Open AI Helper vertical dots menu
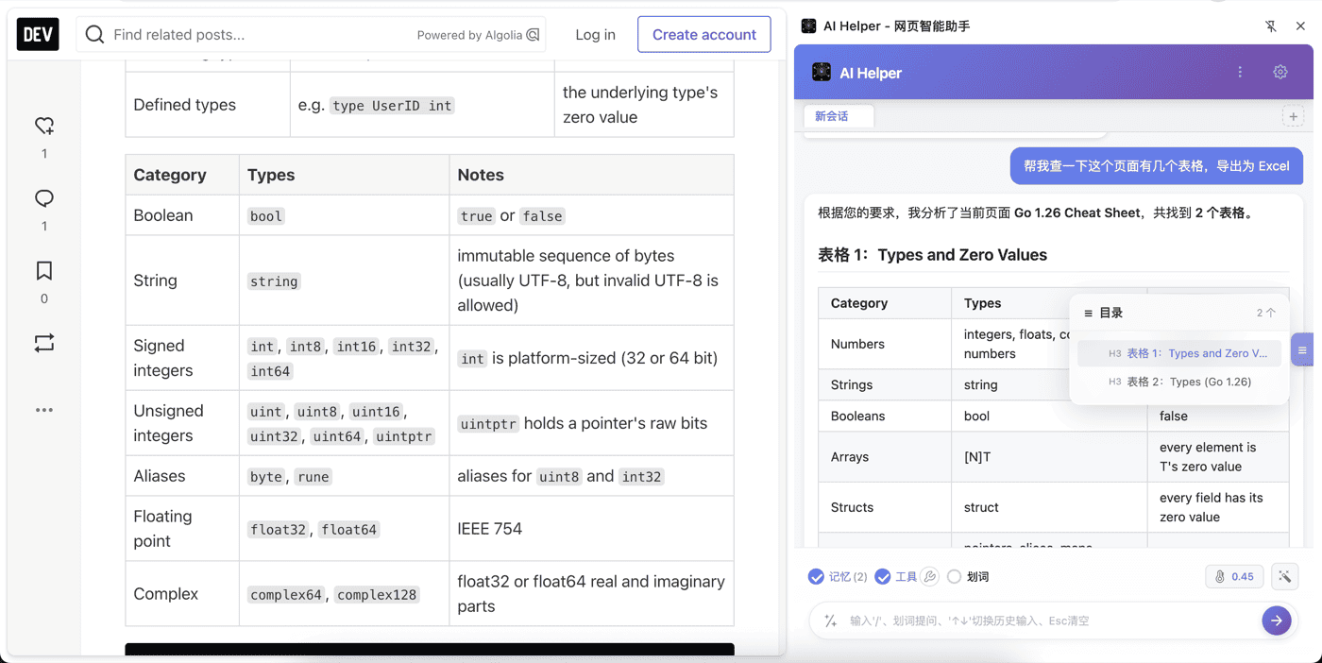Image resolution: width=1322 pixels, height=663 pixels. 1240,72
